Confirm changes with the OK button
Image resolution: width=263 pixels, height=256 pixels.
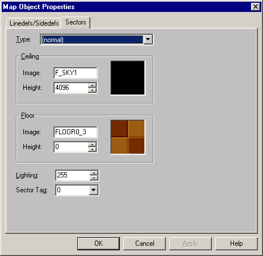pos(98,243)
